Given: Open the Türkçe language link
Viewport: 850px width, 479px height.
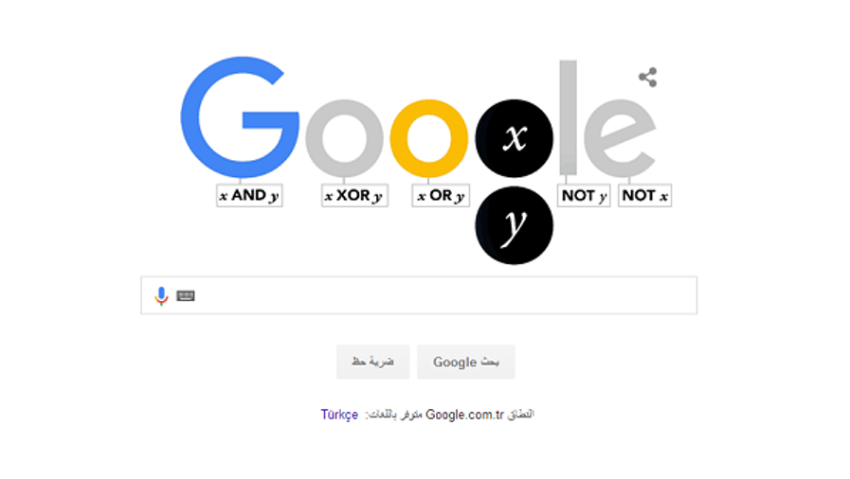Looking at the screenshot, I should (339, 415).
